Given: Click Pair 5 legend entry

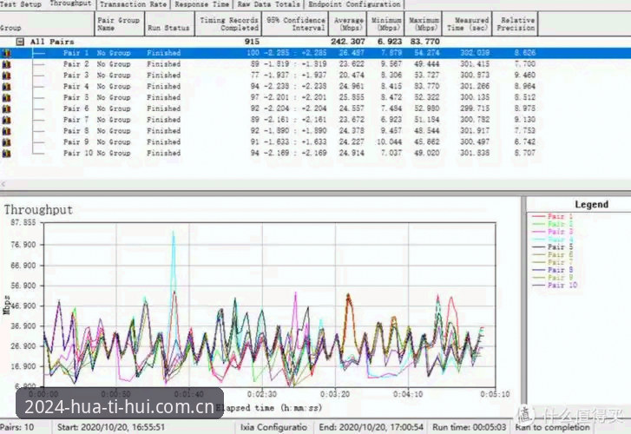Looking at the screenshot, I should tap(553, 247).
